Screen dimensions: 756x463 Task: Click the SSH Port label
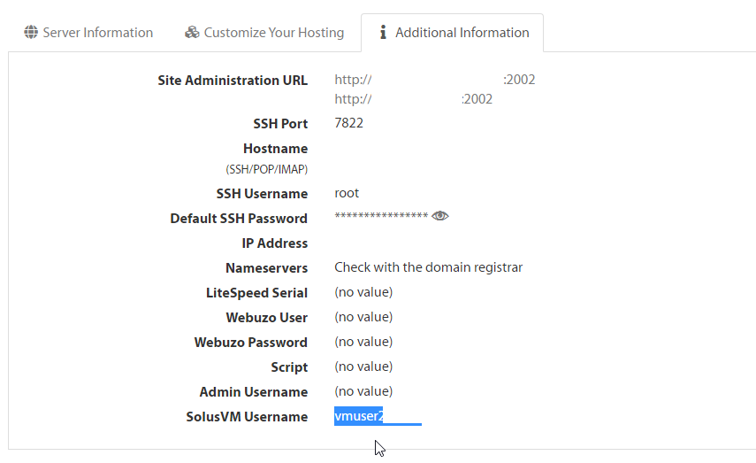pos(280,124)
